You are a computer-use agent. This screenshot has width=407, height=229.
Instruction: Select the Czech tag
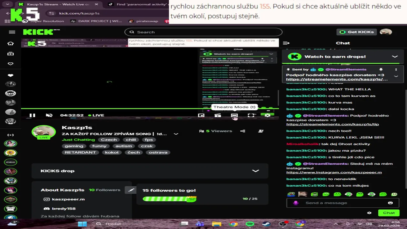109,140
